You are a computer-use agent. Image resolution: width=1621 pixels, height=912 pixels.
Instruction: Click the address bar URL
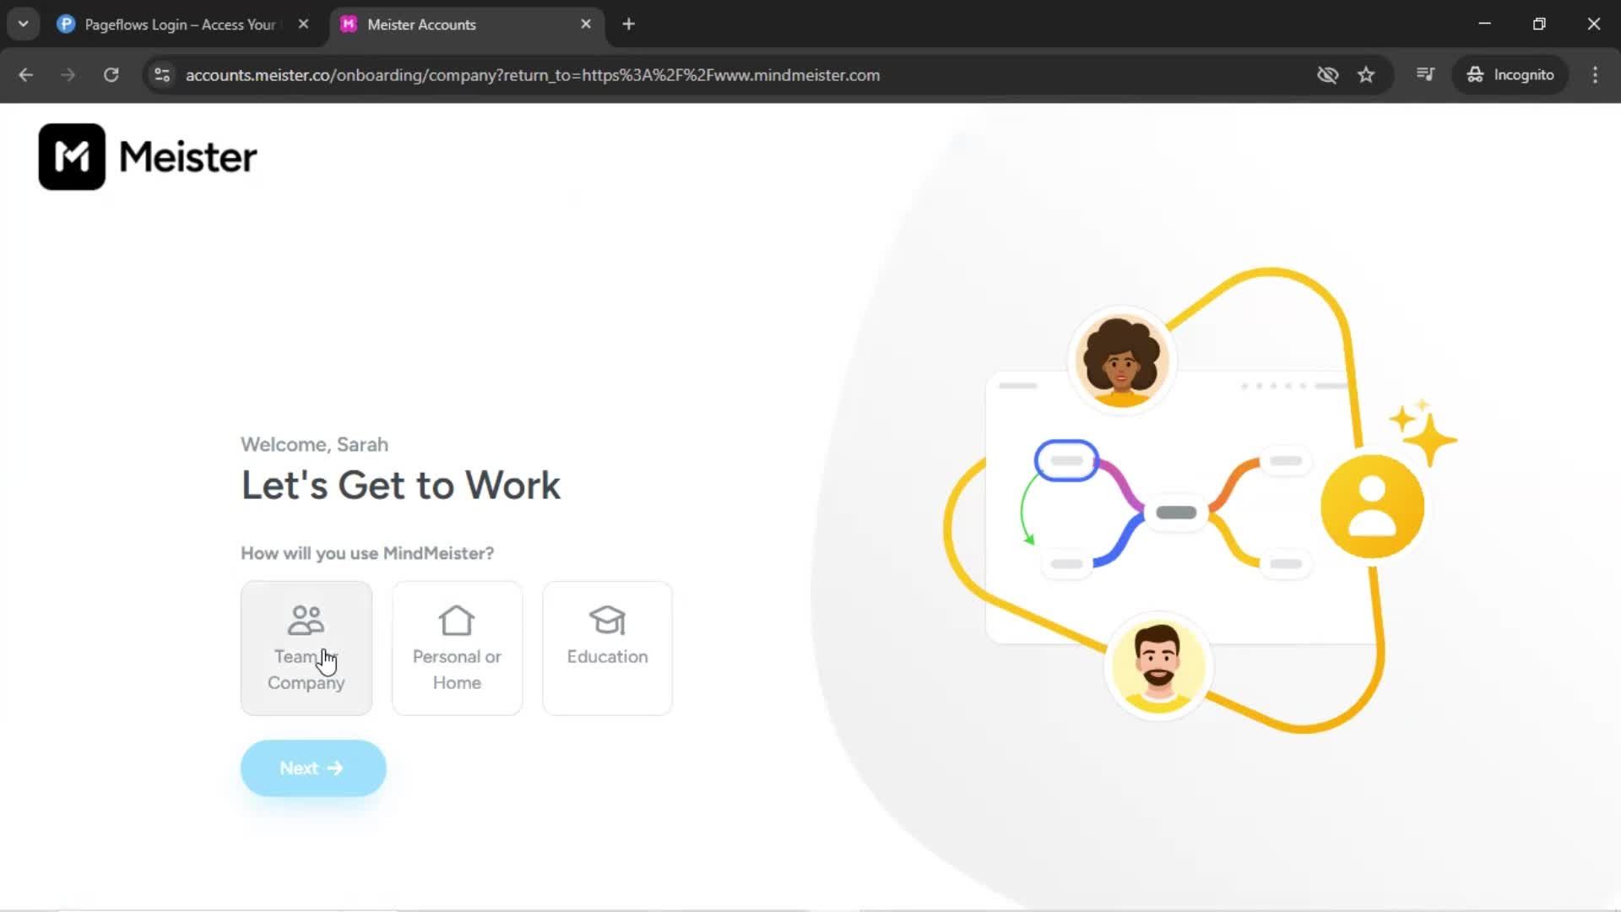tap(533, 75)
